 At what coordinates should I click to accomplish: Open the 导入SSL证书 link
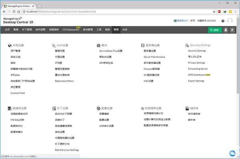click(195, 57)
